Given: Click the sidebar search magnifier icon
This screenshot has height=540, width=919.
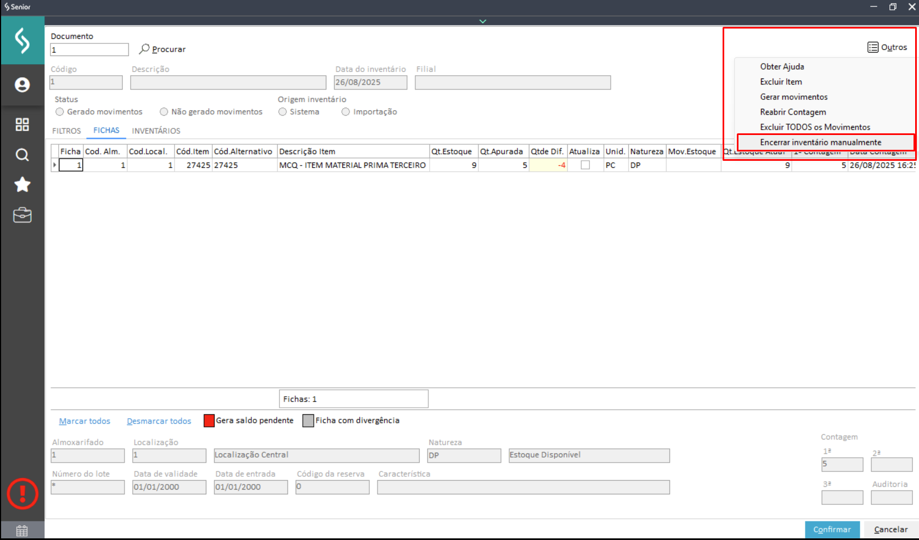Looking at the screenshot, I should pos(22,155).
